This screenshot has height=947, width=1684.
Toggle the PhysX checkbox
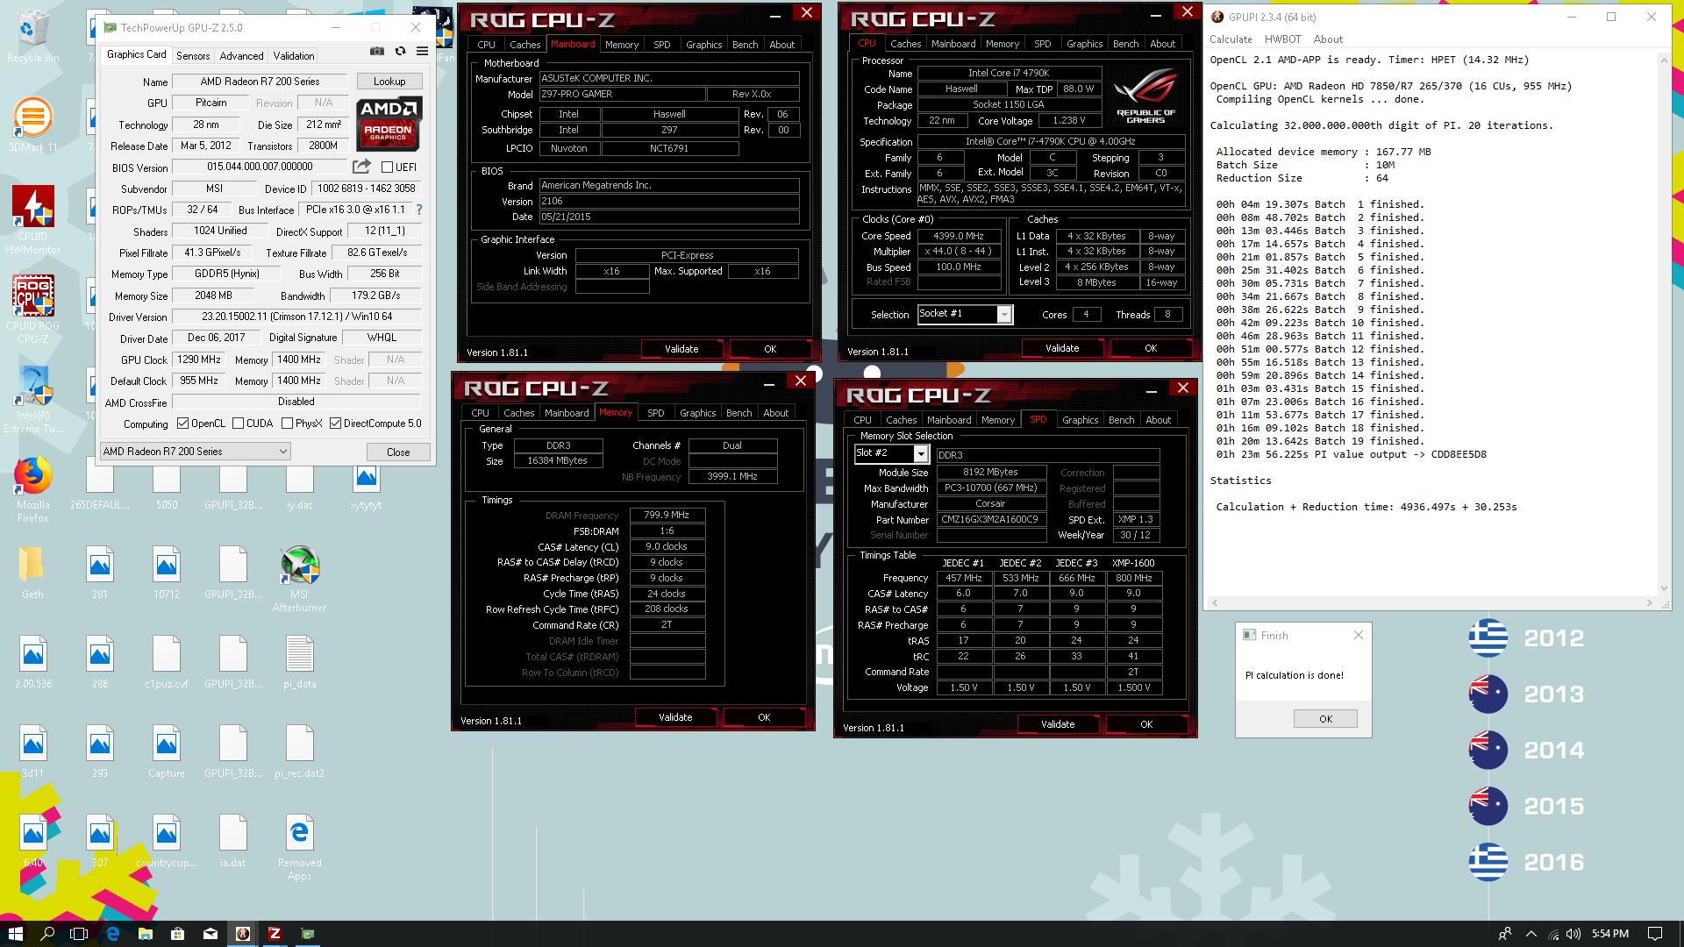[x=287, y=424]
